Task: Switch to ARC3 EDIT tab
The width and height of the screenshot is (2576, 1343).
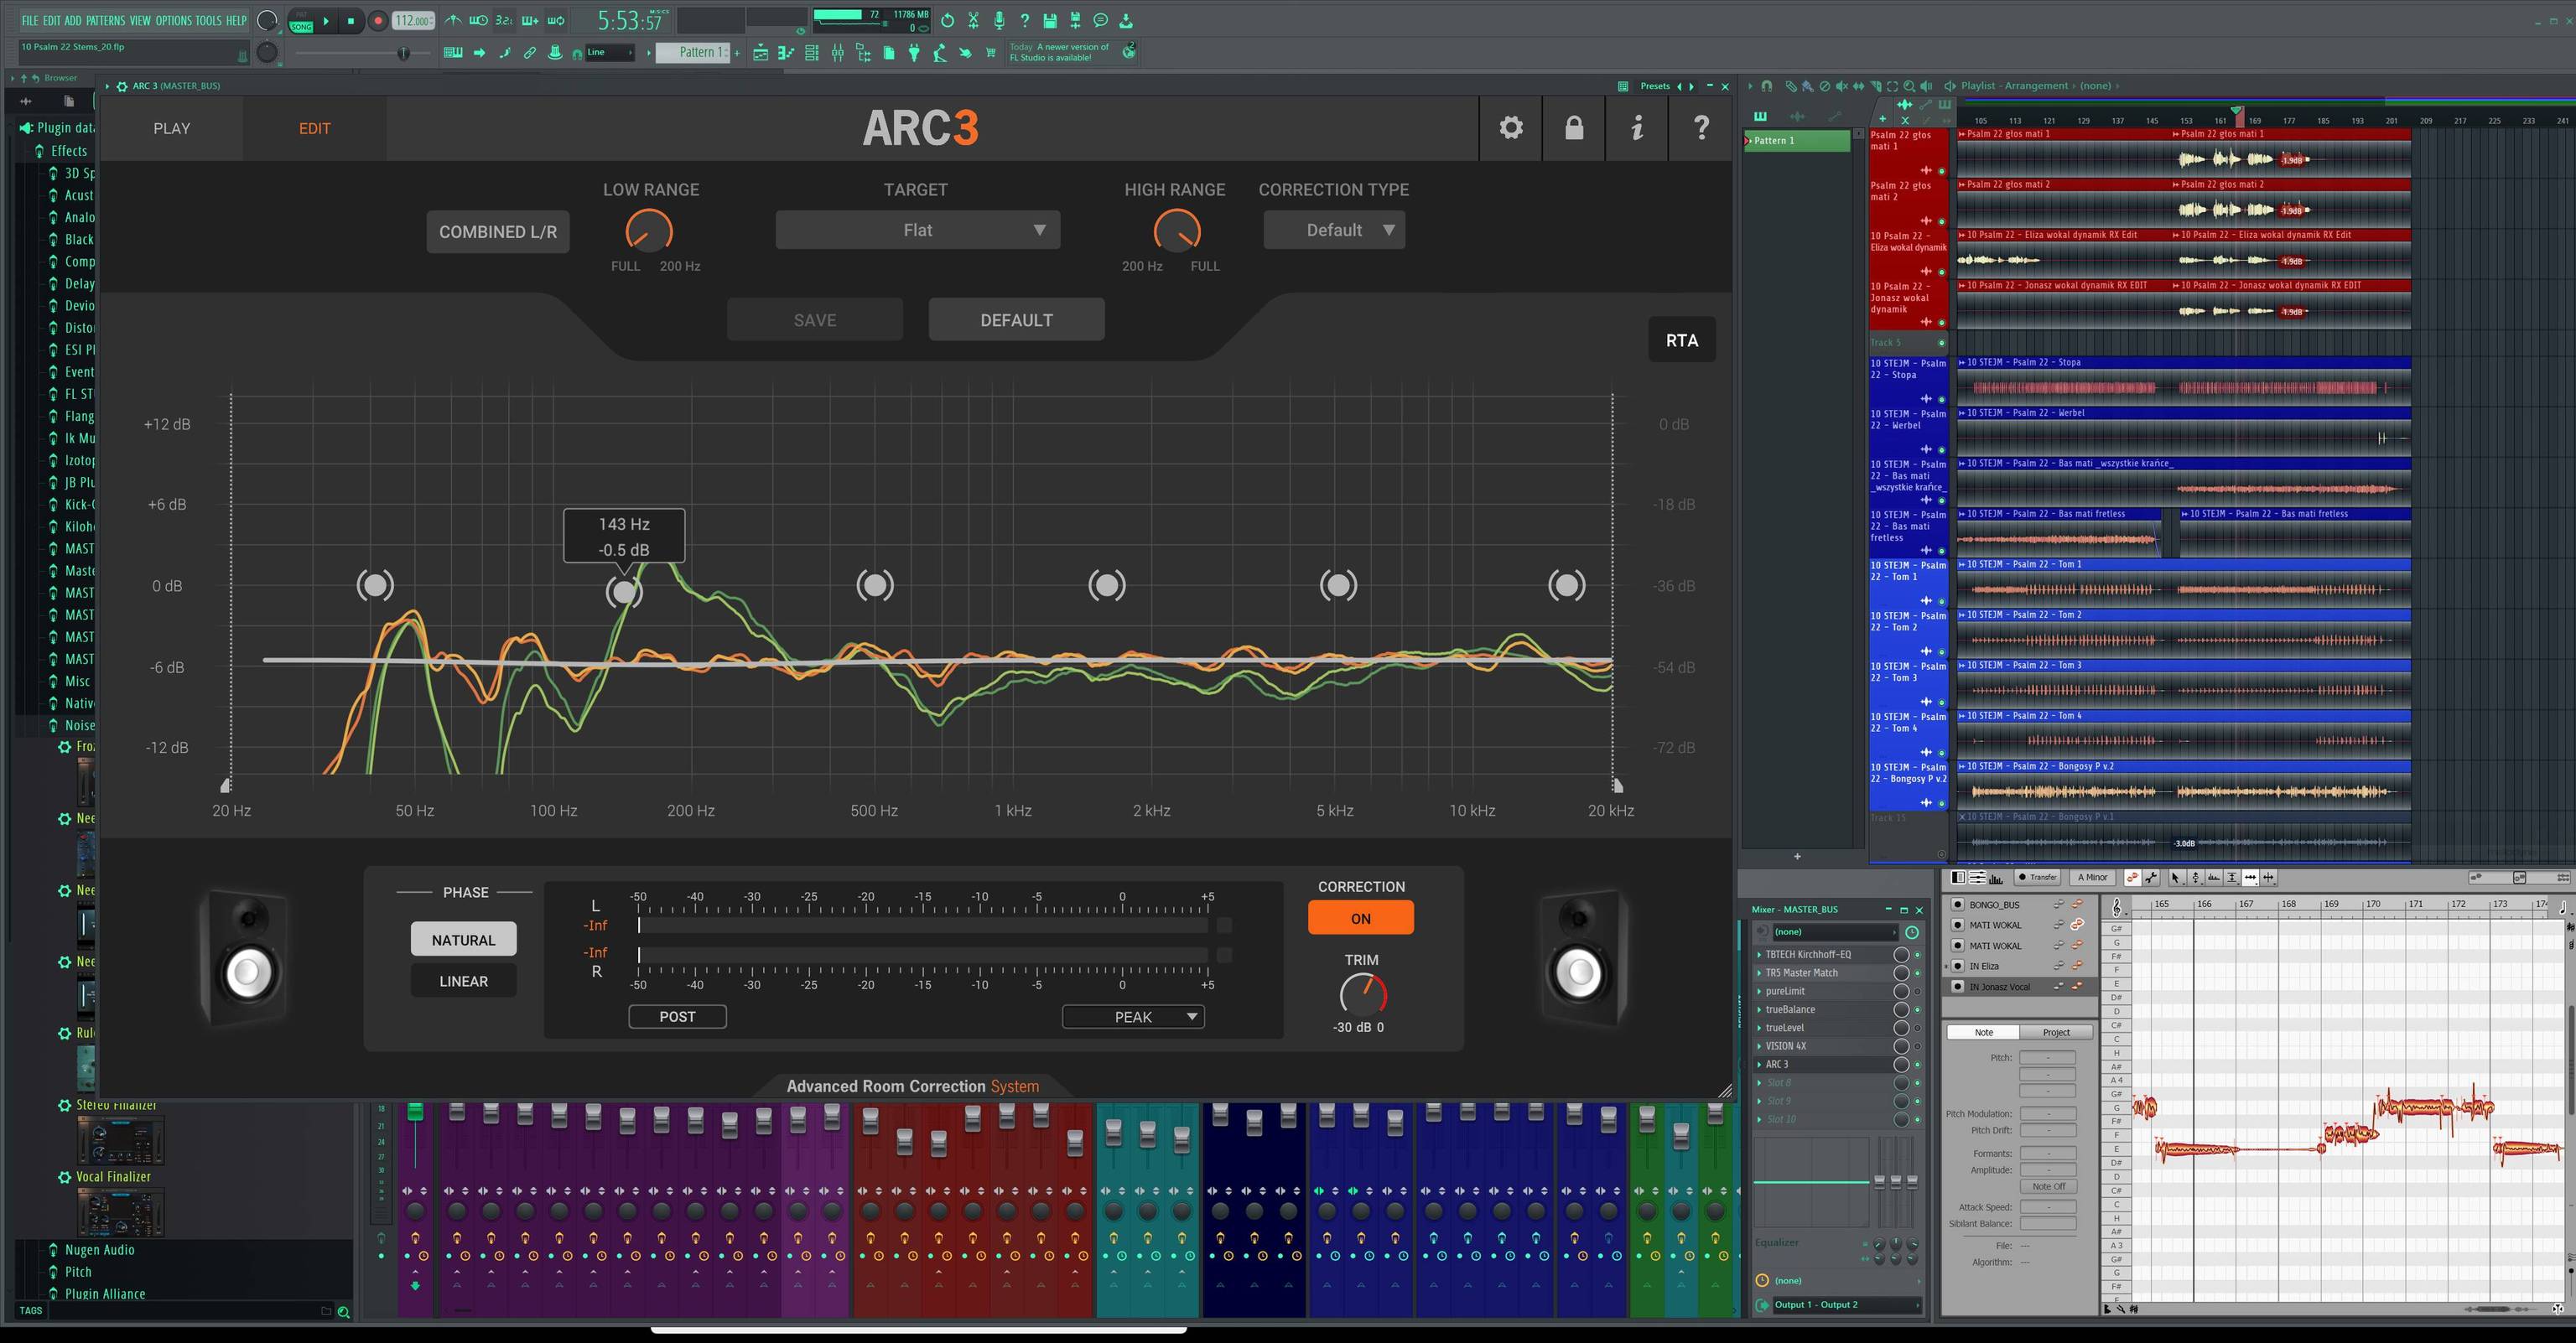Action: [x=314, y=128]
